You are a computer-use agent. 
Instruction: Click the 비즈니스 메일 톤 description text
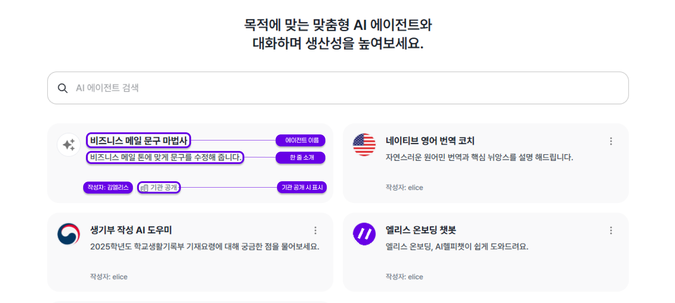165,157
